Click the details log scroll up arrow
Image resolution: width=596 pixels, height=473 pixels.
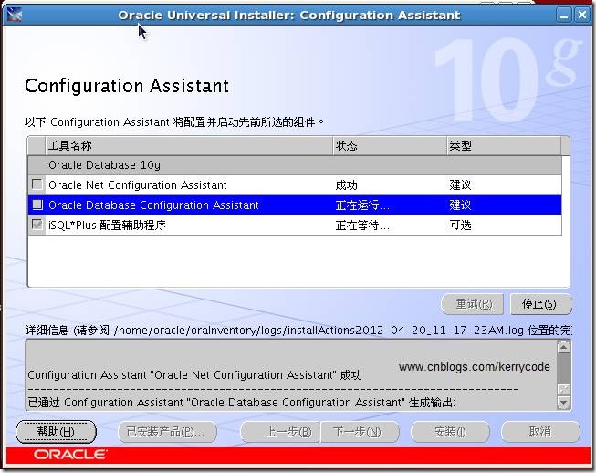(x=563, y=347)
